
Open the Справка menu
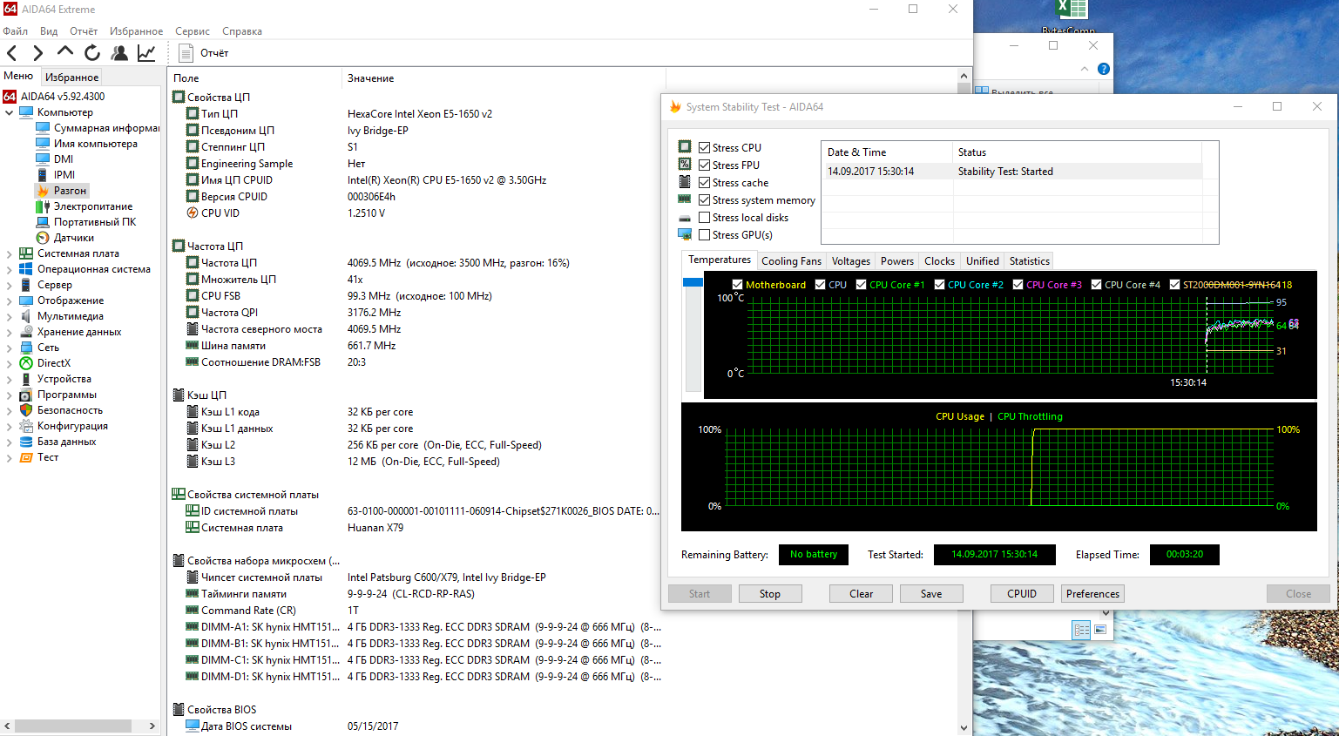242,31
